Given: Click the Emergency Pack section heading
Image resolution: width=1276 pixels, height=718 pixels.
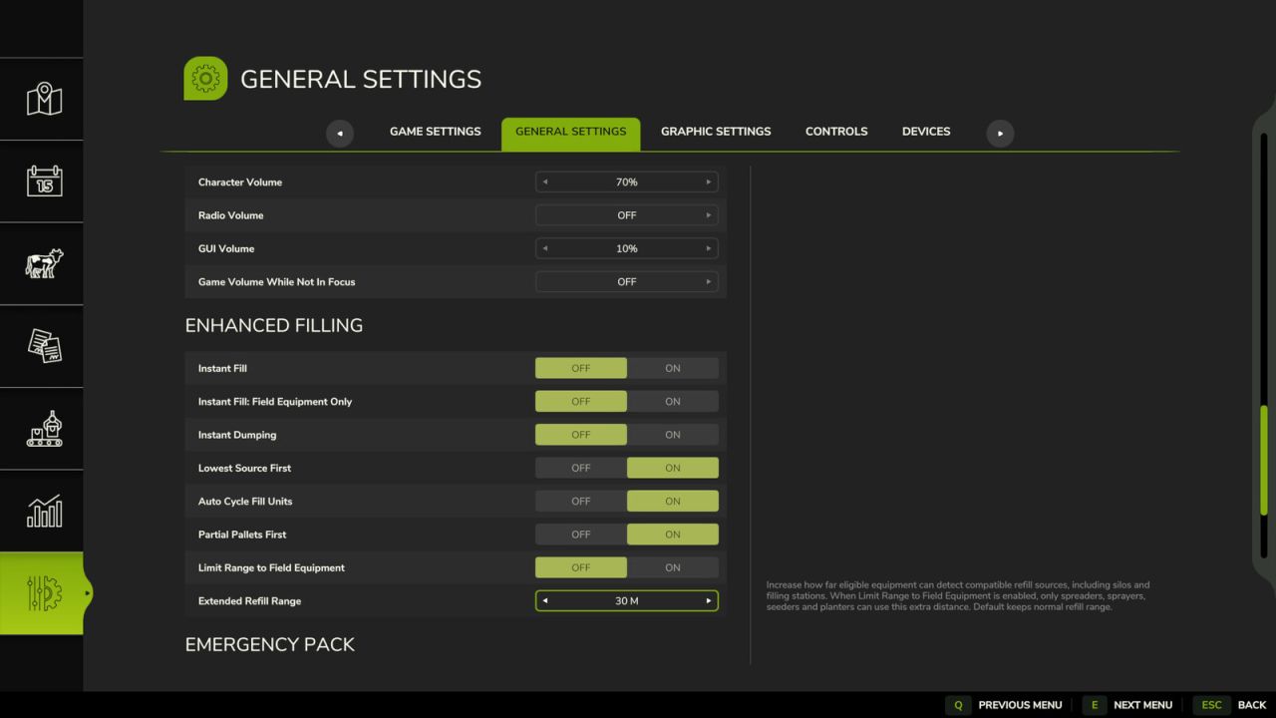Looking at the screenshot, I should click(270, 644).
